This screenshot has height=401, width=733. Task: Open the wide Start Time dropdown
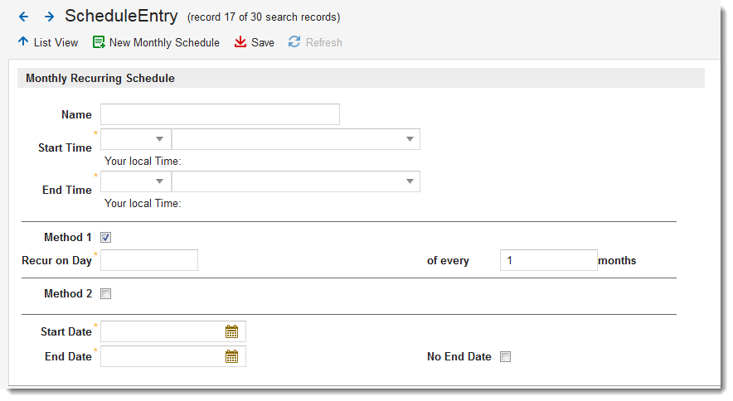pos(410,139)
